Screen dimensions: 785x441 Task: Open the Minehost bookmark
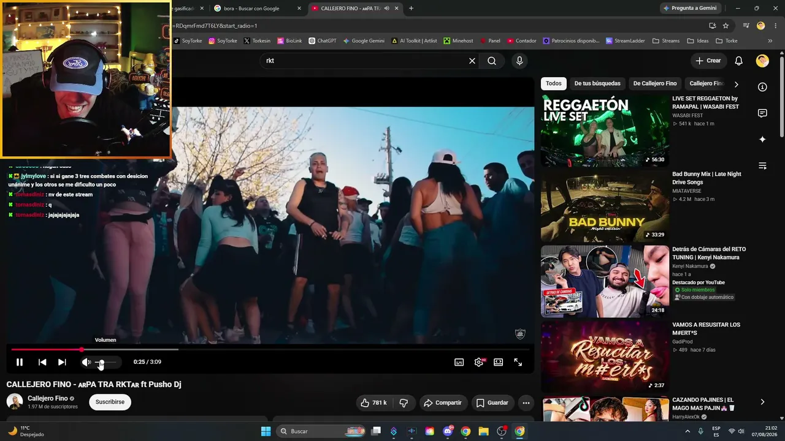coord(458,41)
